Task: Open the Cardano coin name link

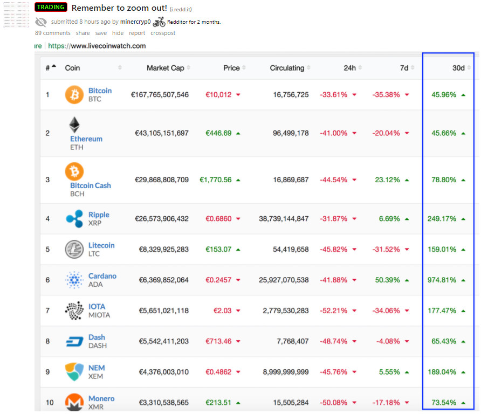Action: click(102, 275)
